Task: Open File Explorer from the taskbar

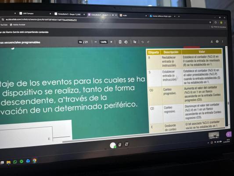Action: pos(8,162)
